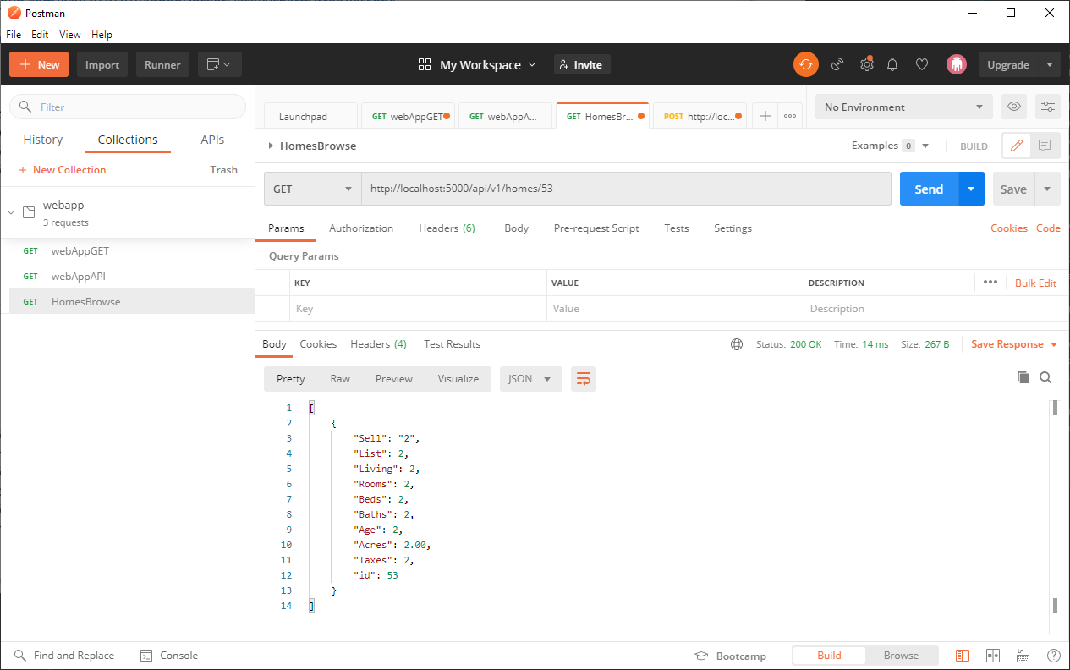Viewport: 1070px width, 670px height.
Task: Open the comments icon beside pencil
Action: pos(1045,146)
